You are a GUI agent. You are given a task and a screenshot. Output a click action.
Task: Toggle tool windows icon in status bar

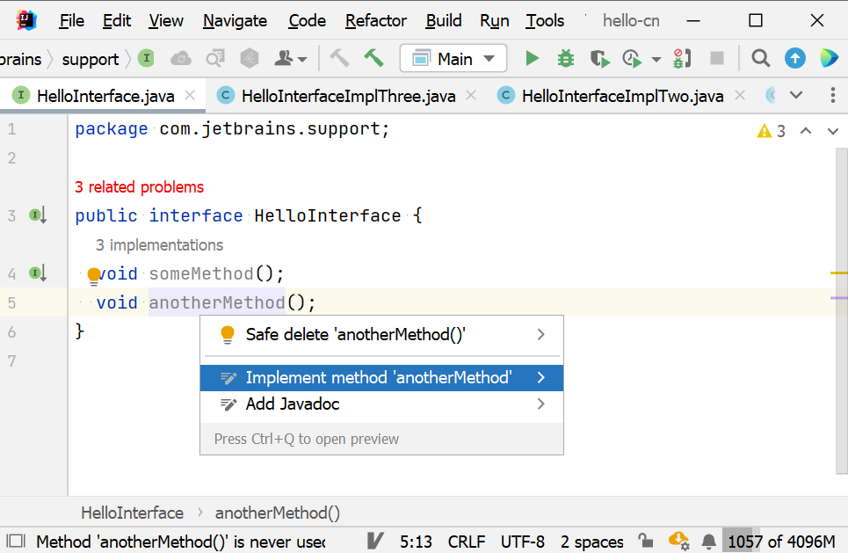pyautogui.click(x=16, y=541)
